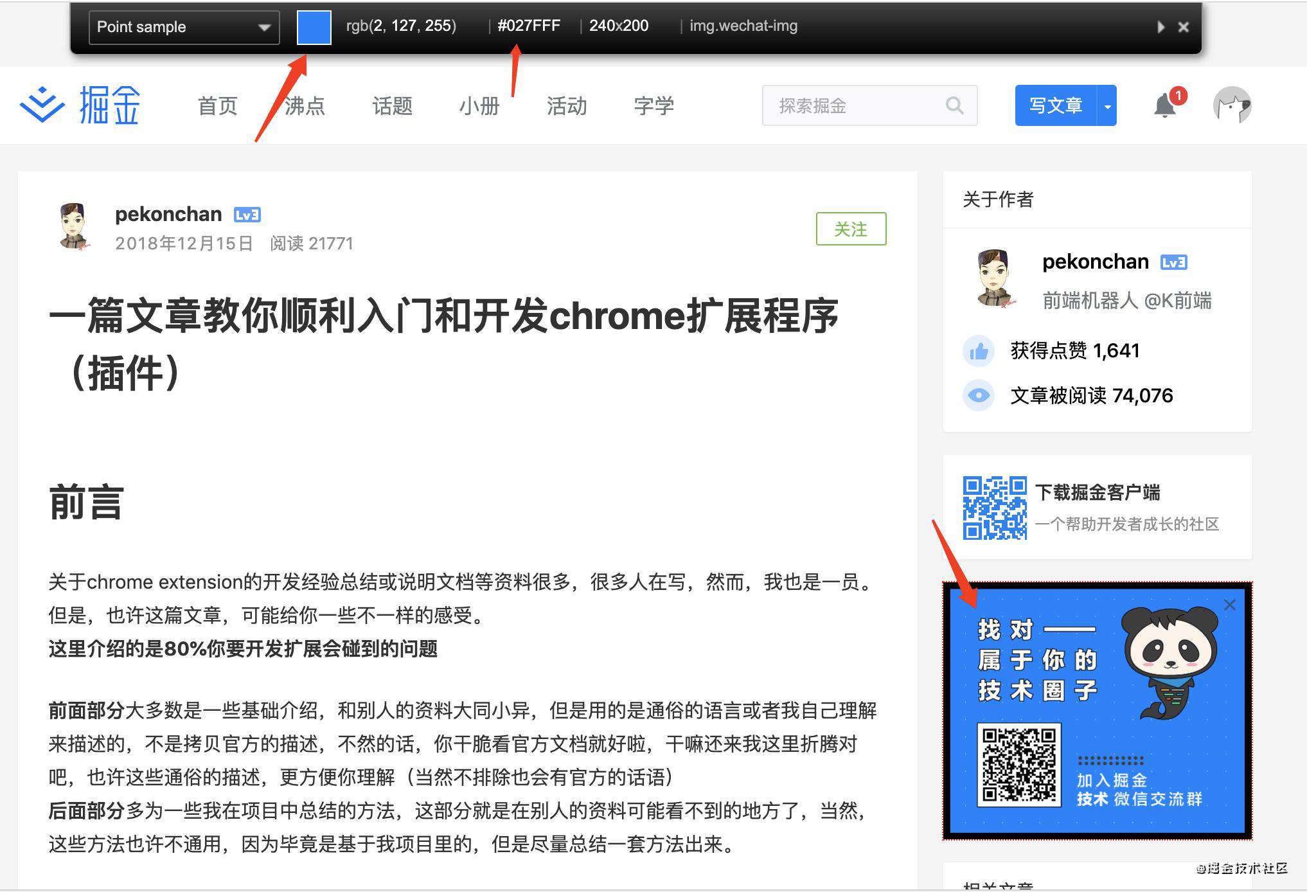The image size is (1307, 892).
Task: Open the 小册 nav tab
Action: point(479,106)
